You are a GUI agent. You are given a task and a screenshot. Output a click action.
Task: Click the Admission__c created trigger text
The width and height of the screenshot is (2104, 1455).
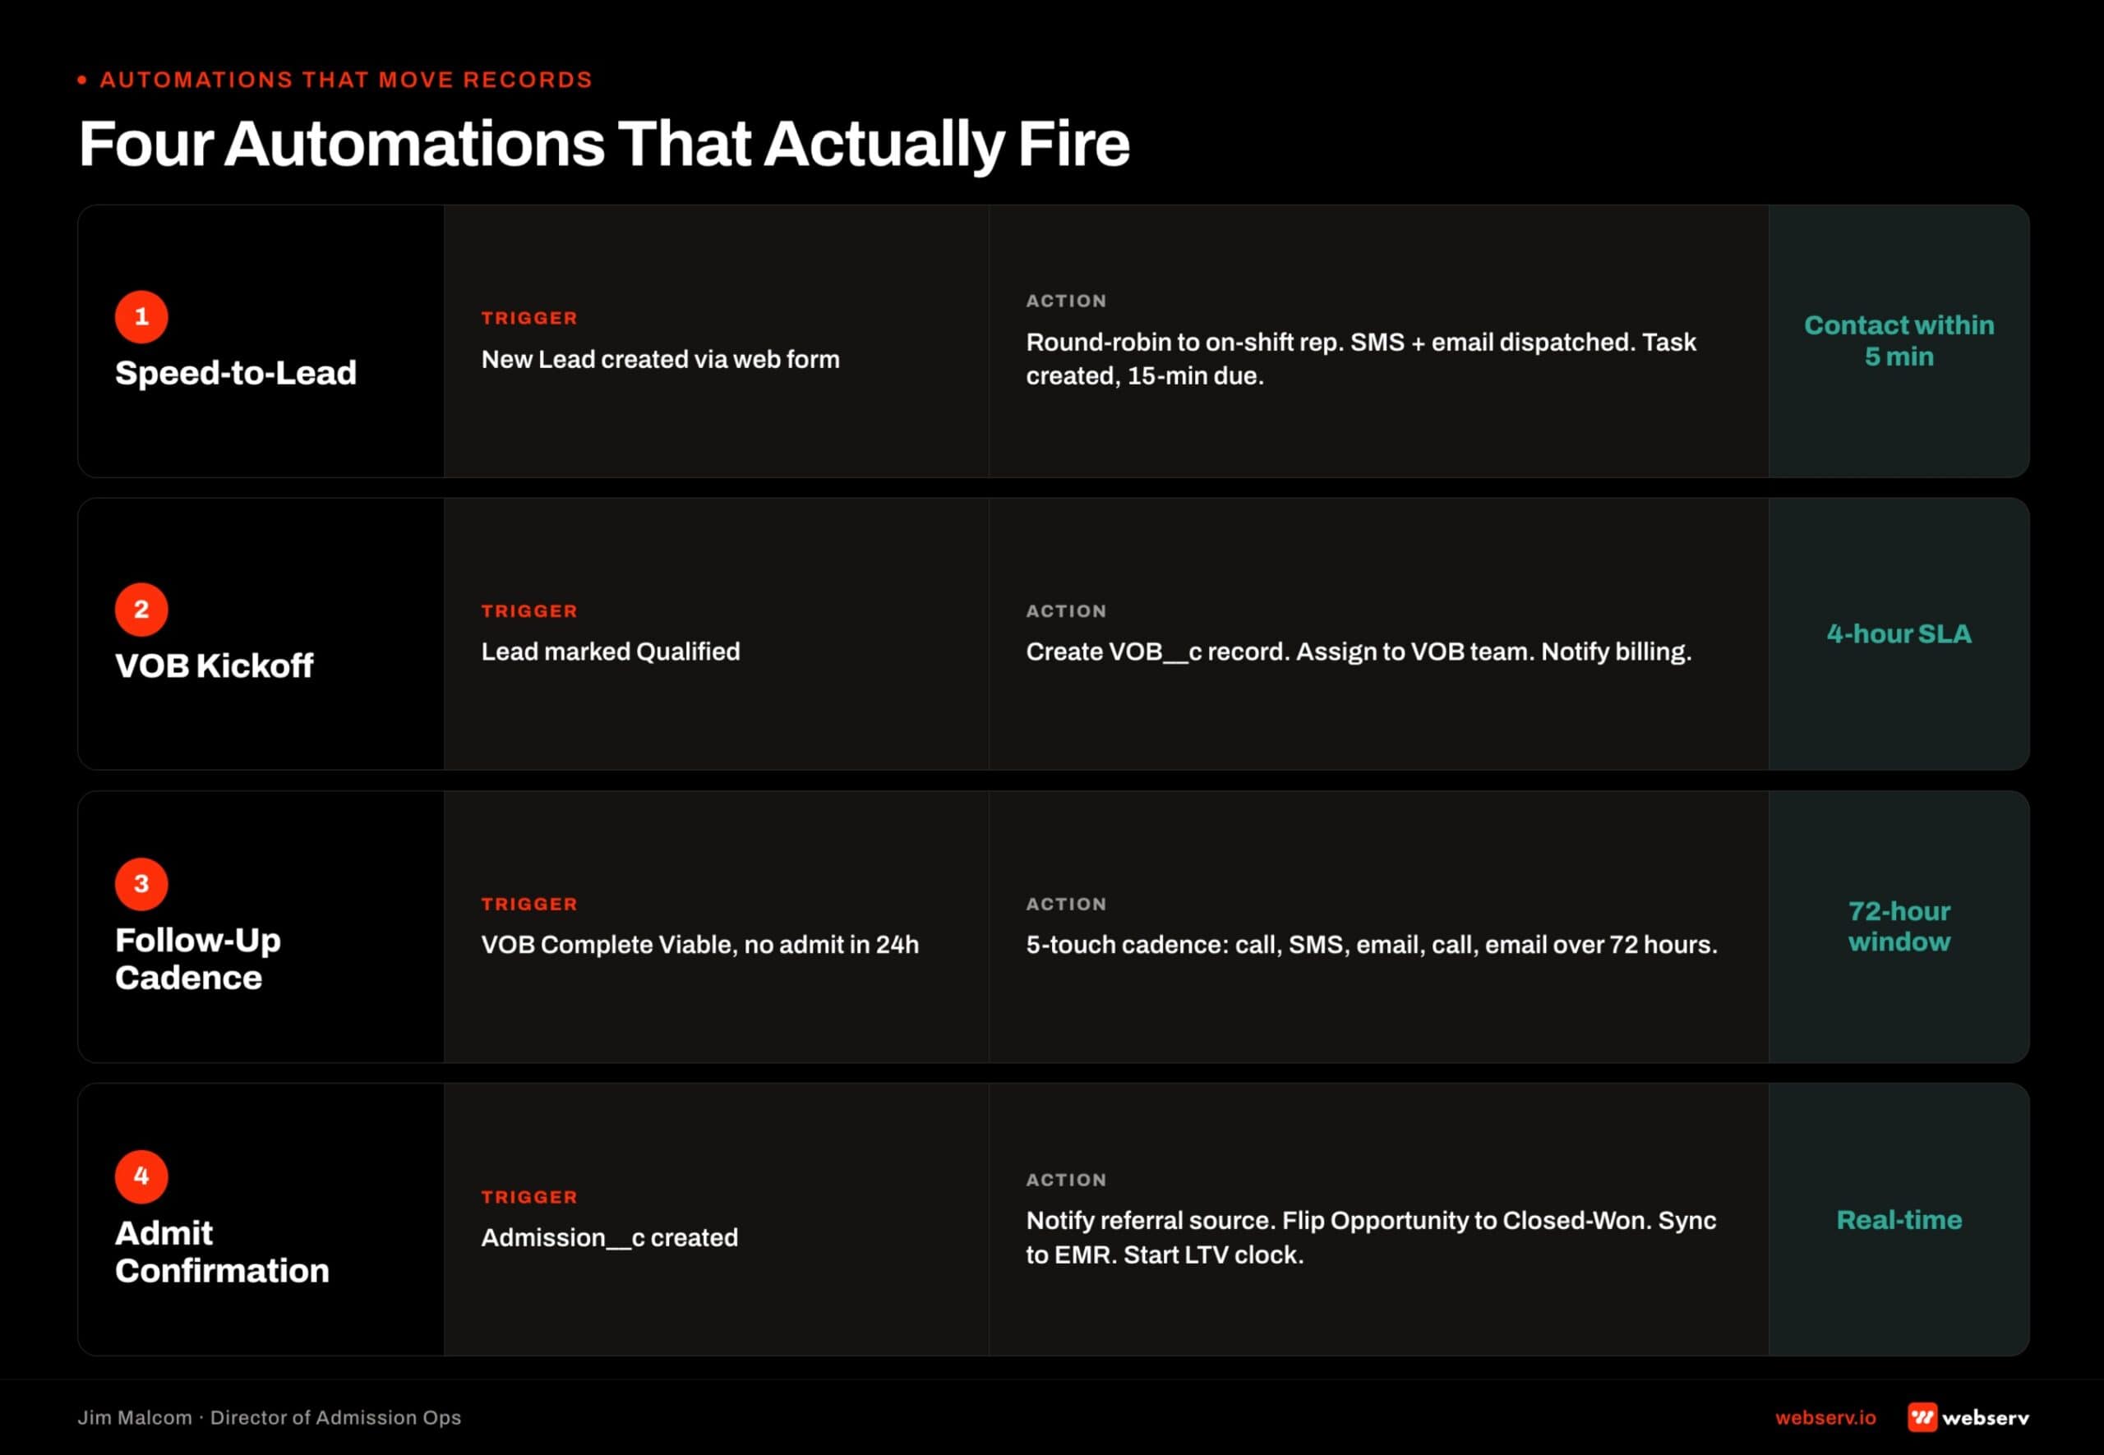[x=609, y=1238]
